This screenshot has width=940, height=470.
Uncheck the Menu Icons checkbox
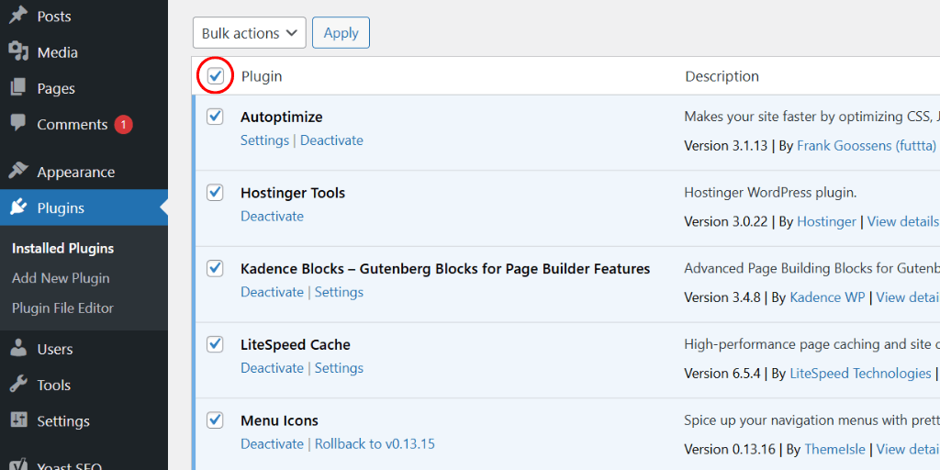(x=215, y=420)
